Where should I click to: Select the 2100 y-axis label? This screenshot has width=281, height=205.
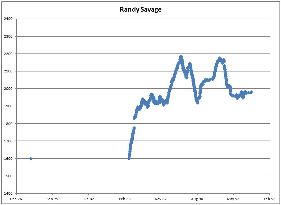8,71
